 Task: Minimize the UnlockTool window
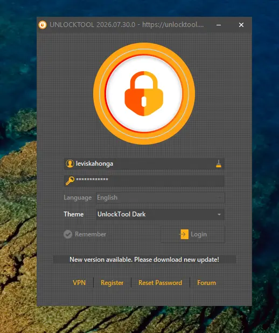click(x=219, y=25)
